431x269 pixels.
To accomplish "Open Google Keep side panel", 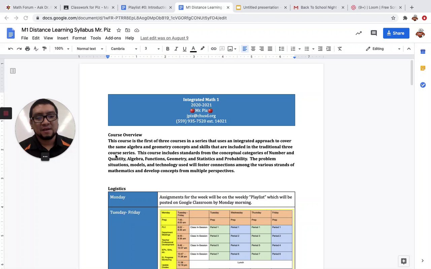I will click(x=423, y=68).
